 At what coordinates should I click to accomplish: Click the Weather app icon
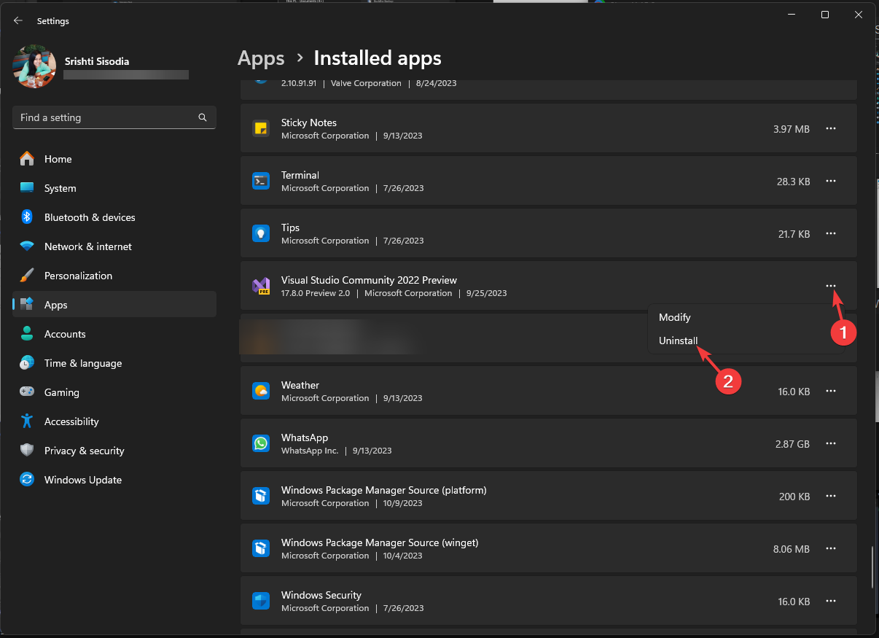[261, 391]
